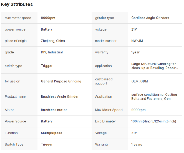Select the Brushless motor value
This screenshot has height=153, width=184.
(x=54, y=110)
